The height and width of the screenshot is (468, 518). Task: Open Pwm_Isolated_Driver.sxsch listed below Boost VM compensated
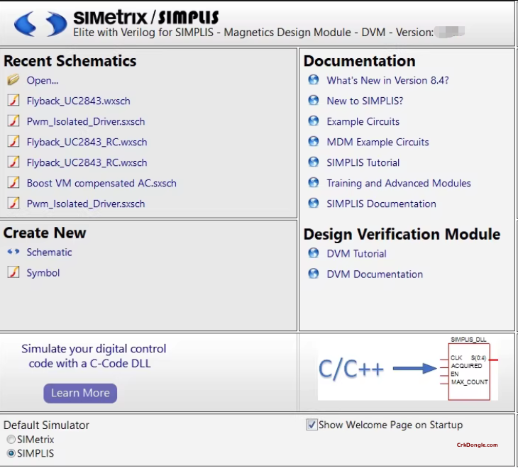pos(86,204)
